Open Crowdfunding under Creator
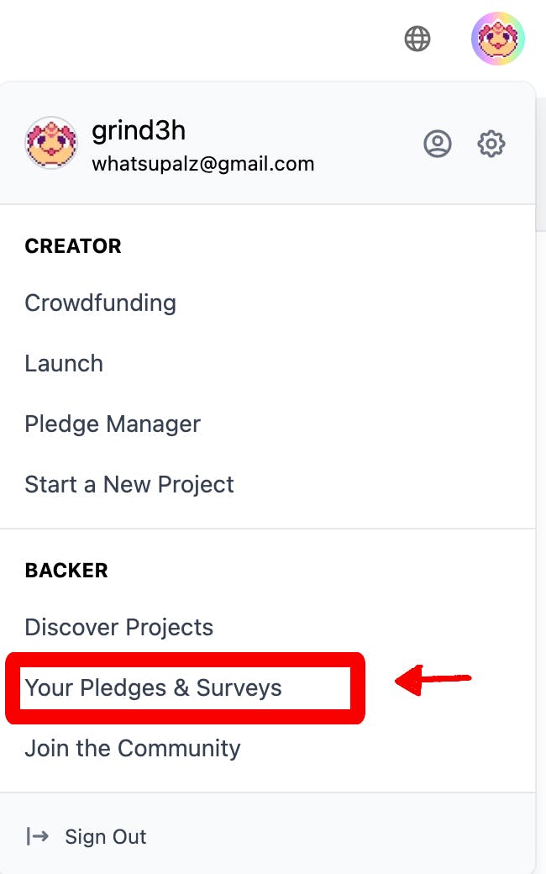 [100, 303]
